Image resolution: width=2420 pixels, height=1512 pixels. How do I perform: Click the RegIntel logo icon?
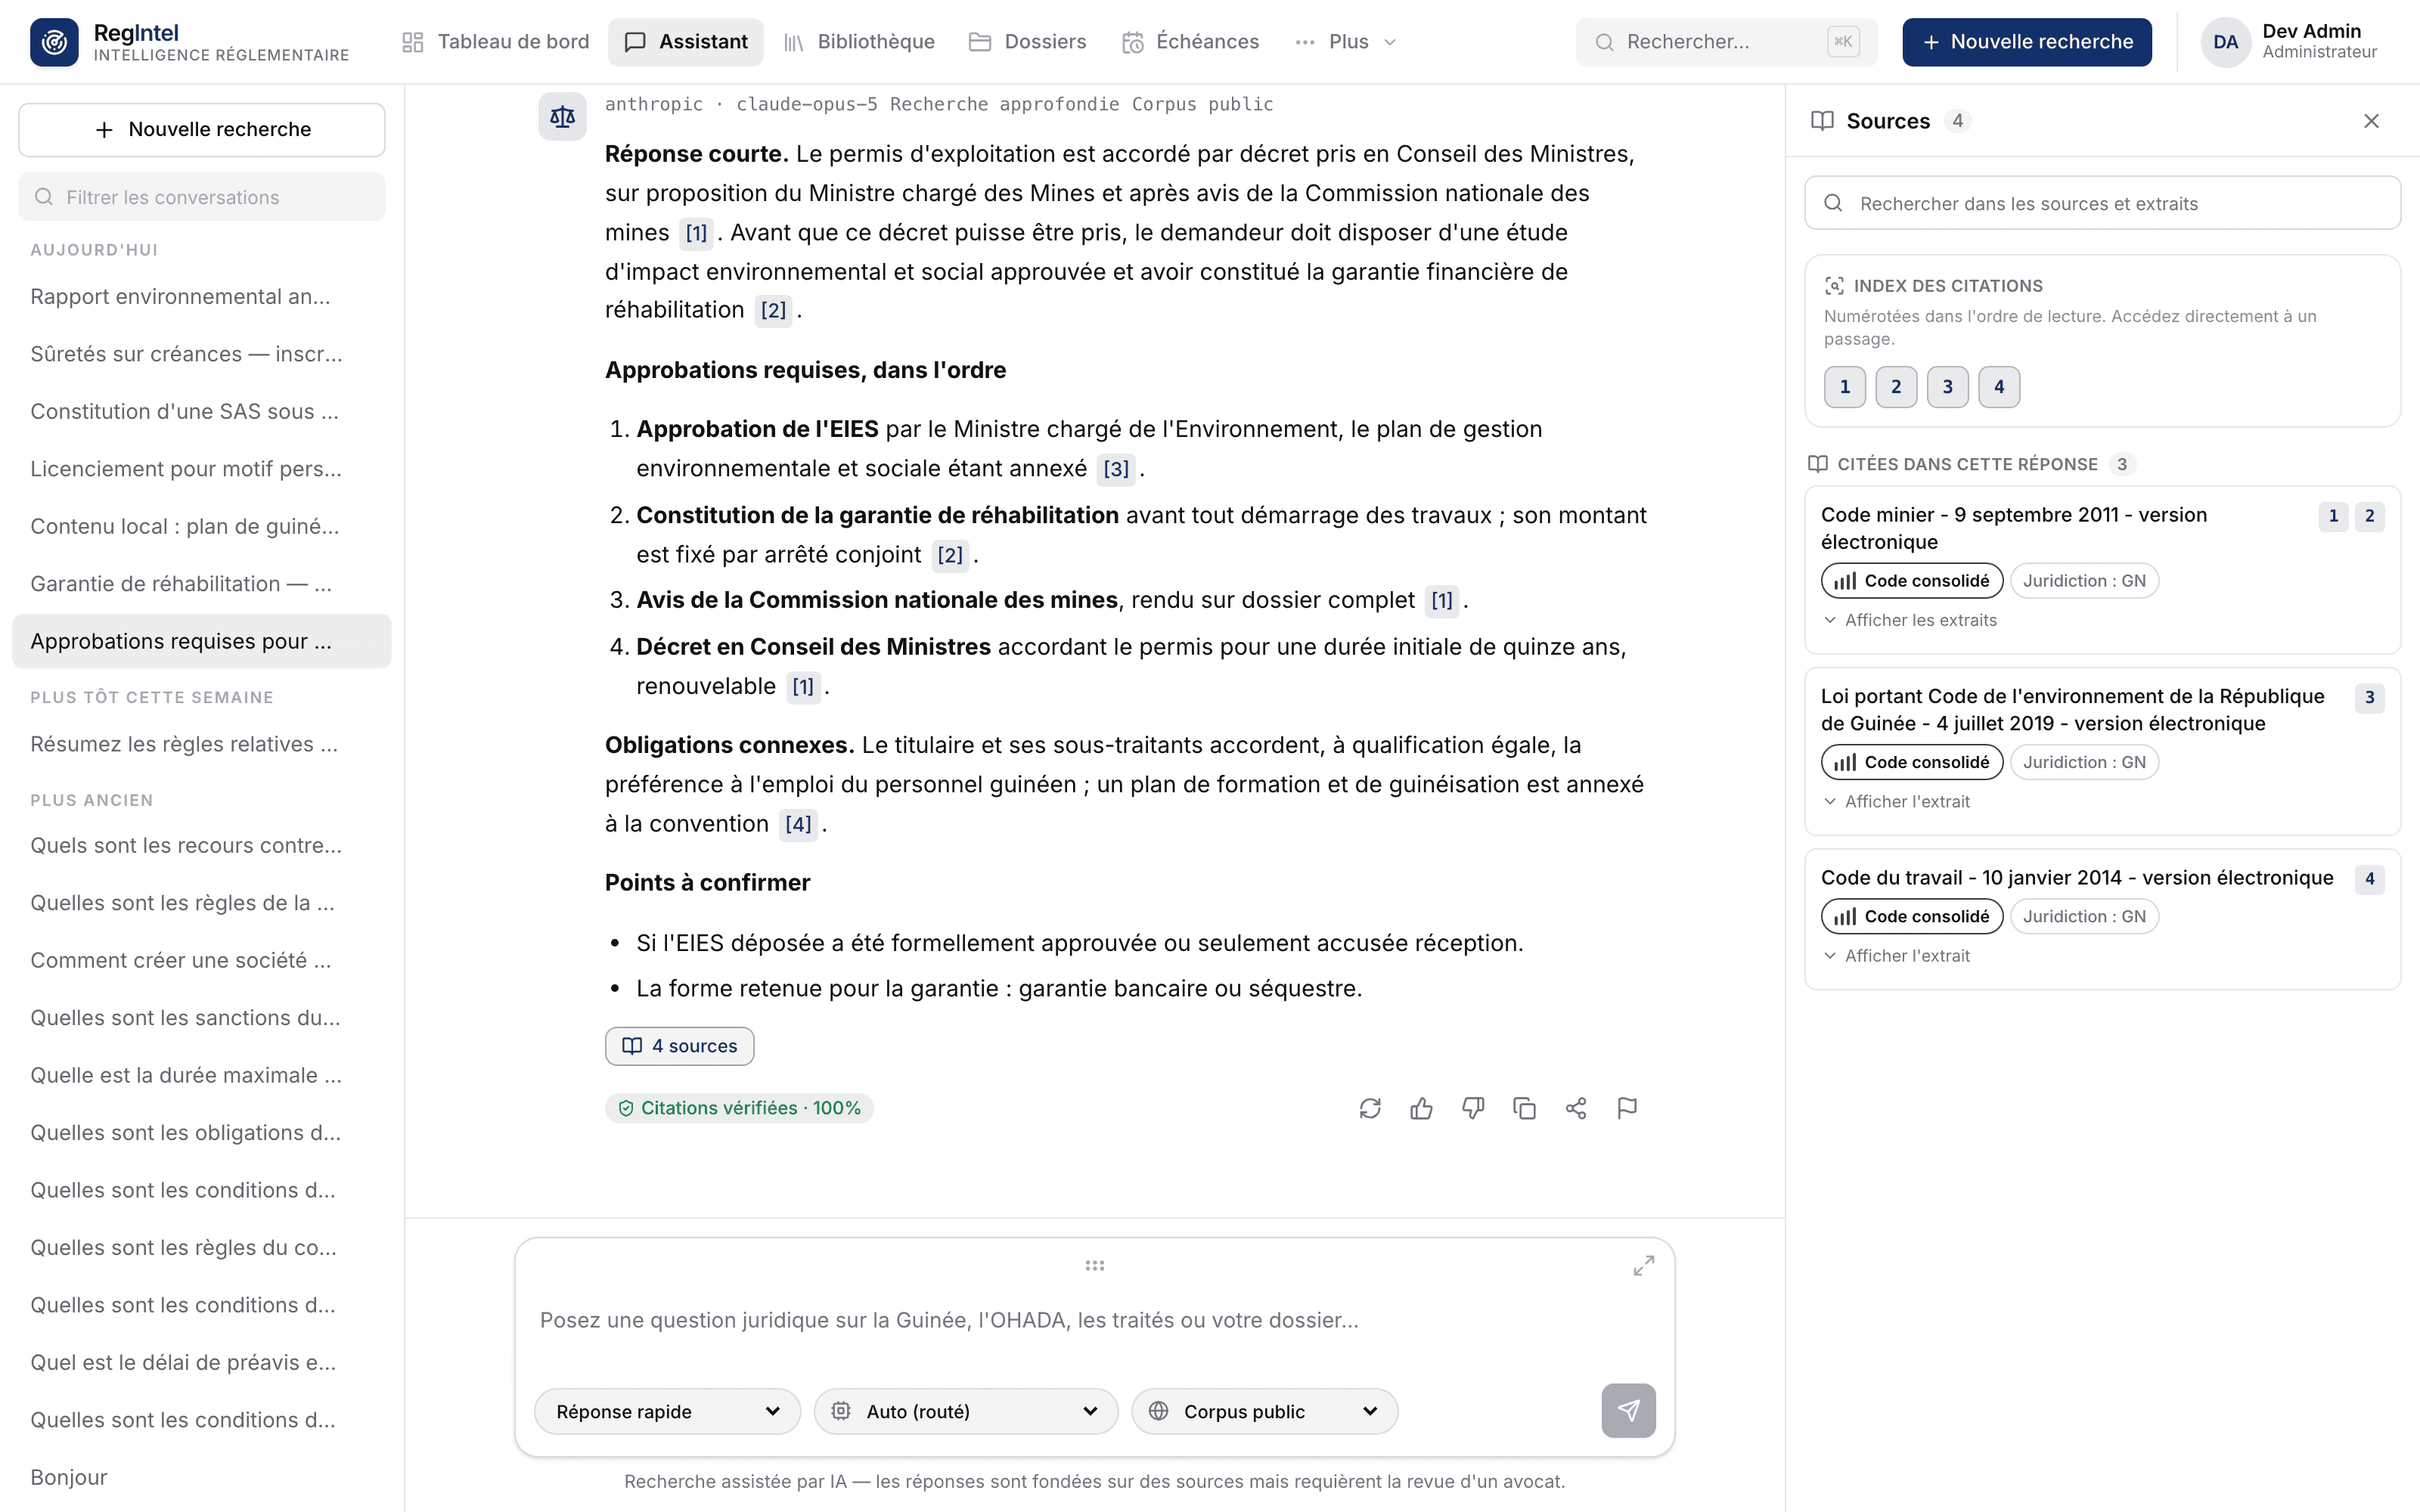54,42
